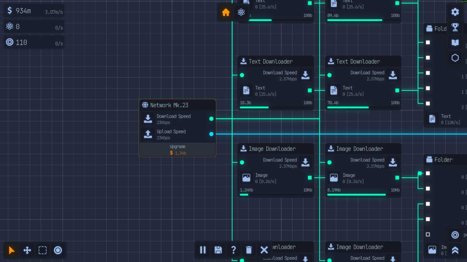This screenshot has height=262, width=467.
Task: Click the atom icon beside the home button
Action: coord(241,12)
